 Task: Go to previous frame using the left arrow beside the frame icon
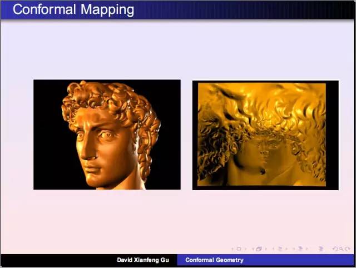click(x=253, y=249)
